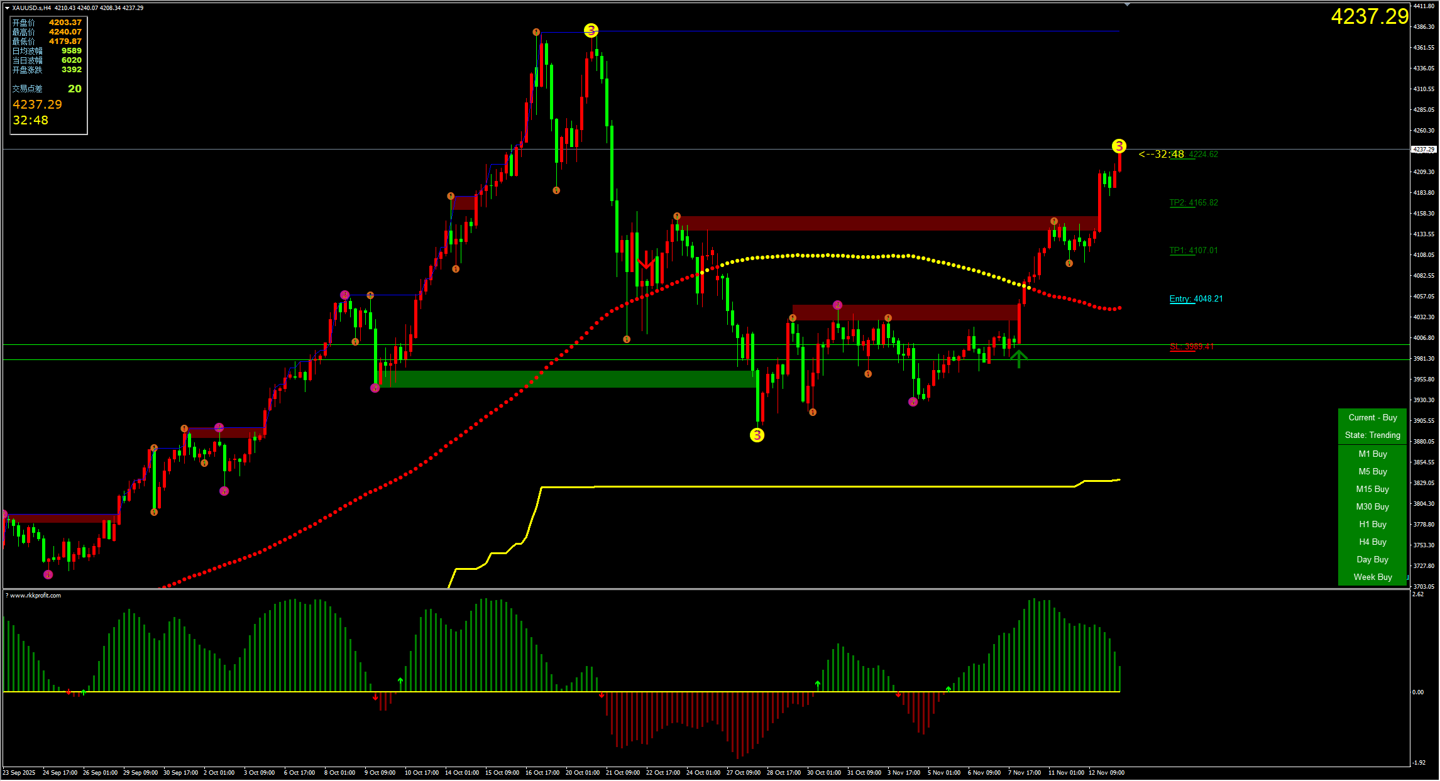Click the M1 Buy timeframe cell
This screenshot has width=1440, height=781.
[1372, 454]
